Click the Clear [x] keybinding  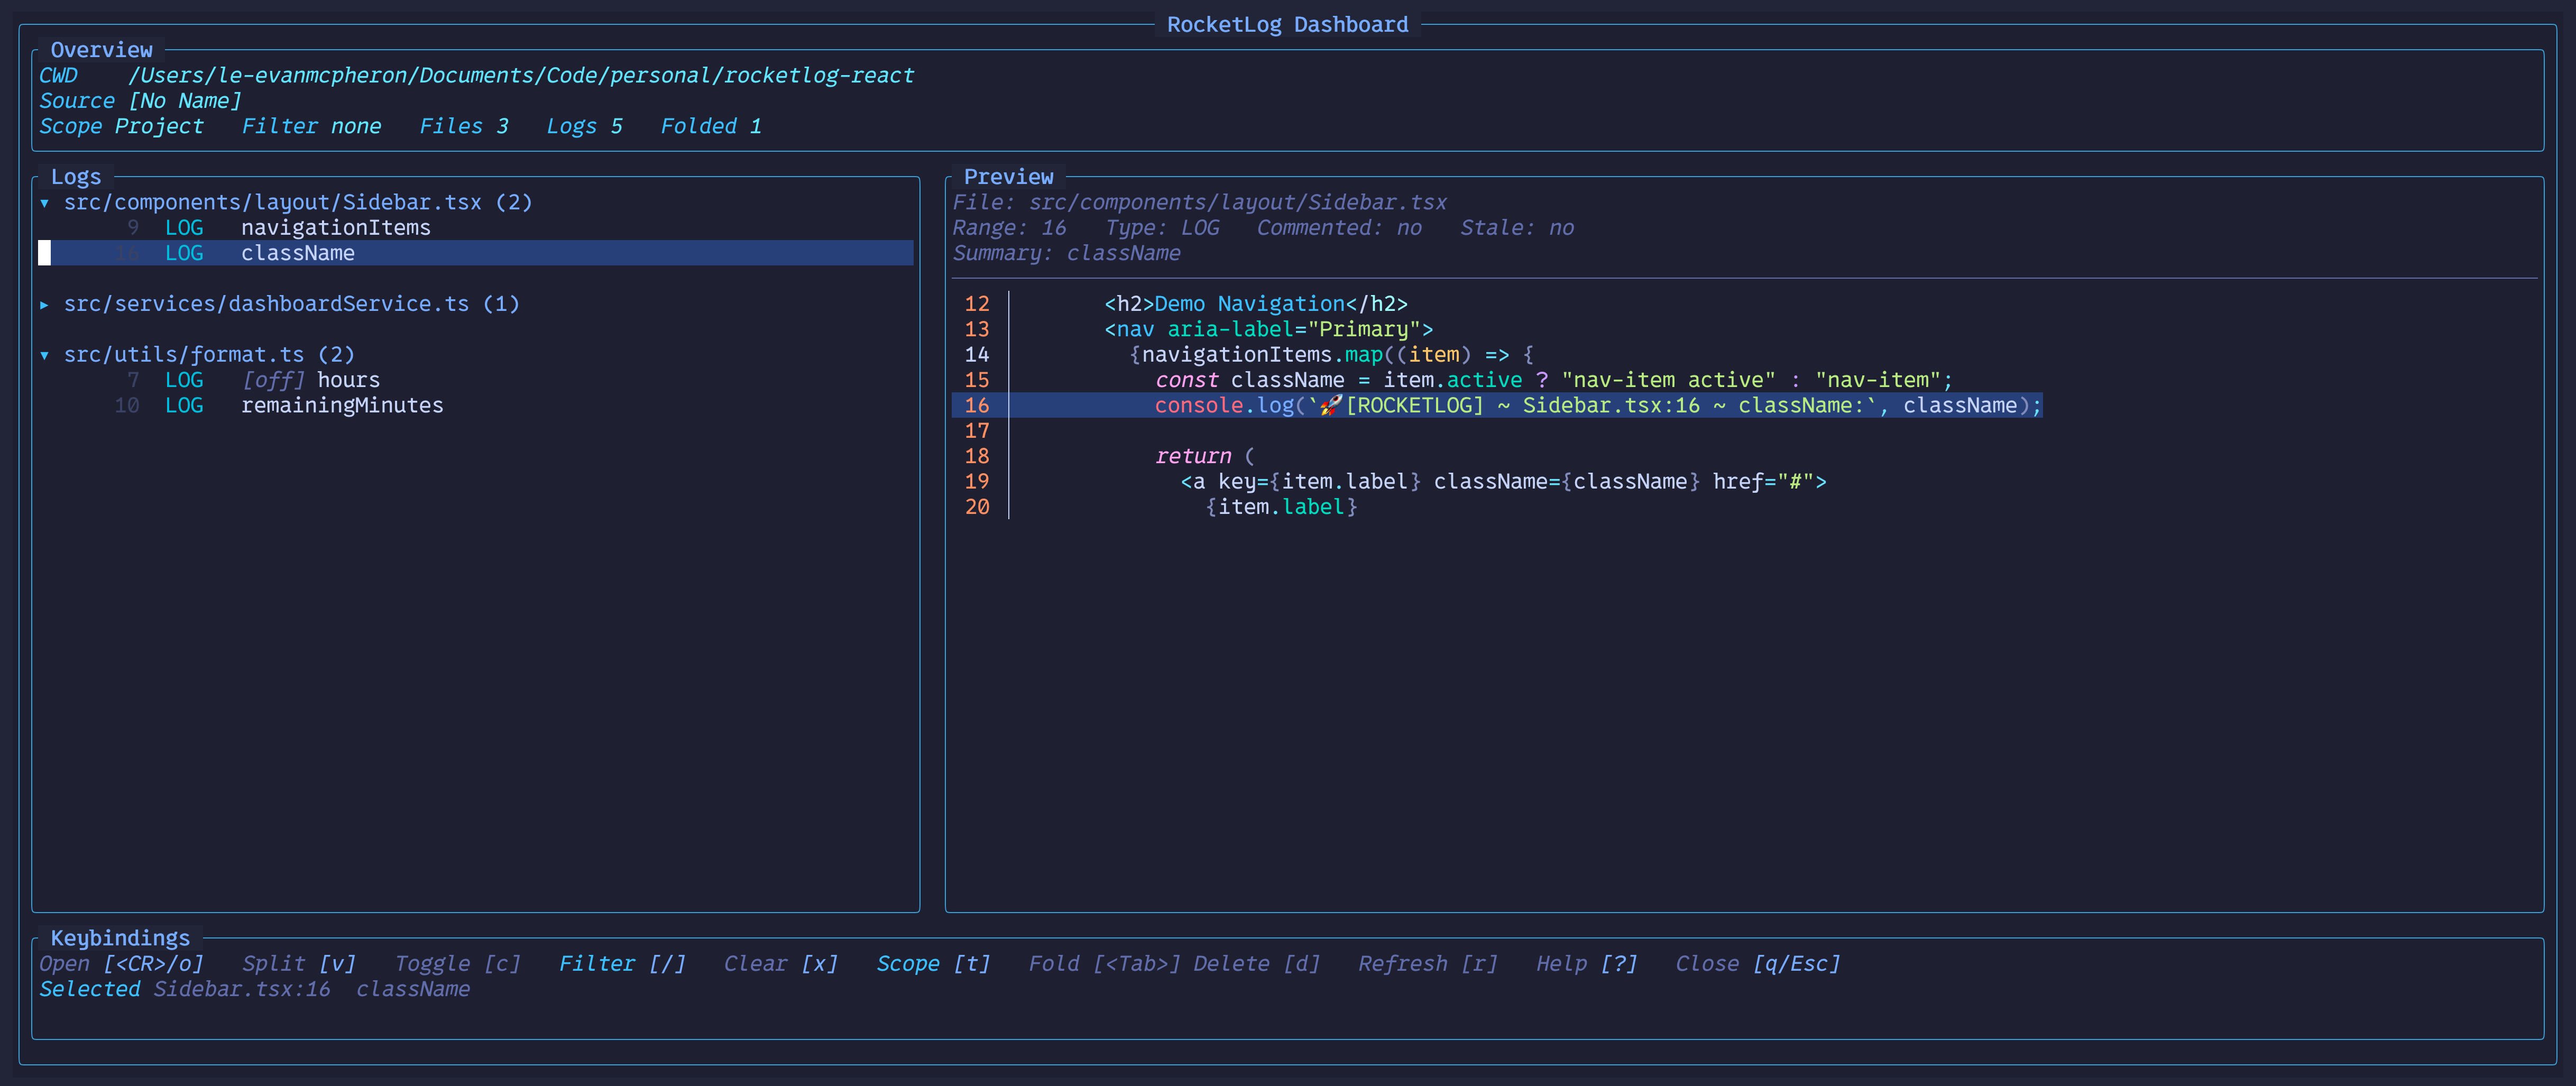(x=780, y=964)
